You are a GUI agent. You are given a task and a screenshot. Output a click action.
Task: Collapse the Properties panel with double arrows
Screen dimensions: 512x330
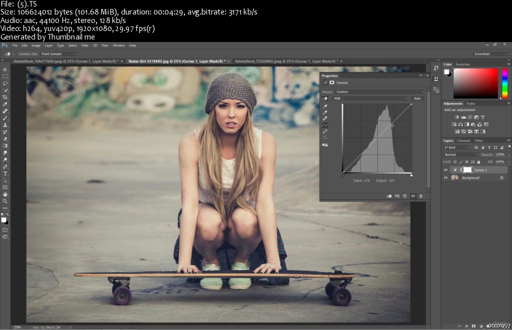[x=420, y=75]
